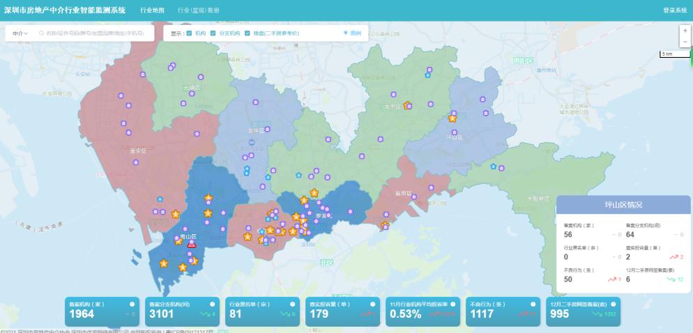Click the 图例 legend pin icon

346,33
